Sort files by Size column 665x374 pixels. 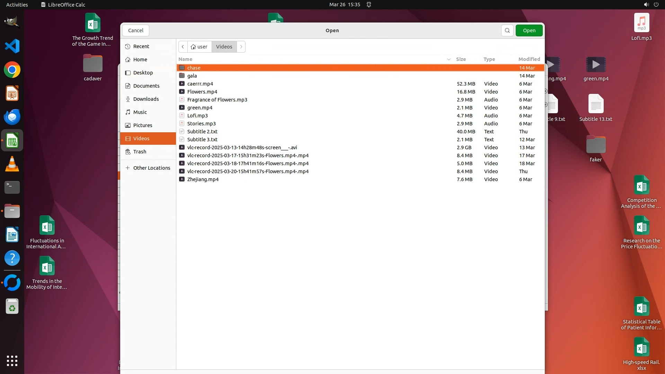(461, 59)
